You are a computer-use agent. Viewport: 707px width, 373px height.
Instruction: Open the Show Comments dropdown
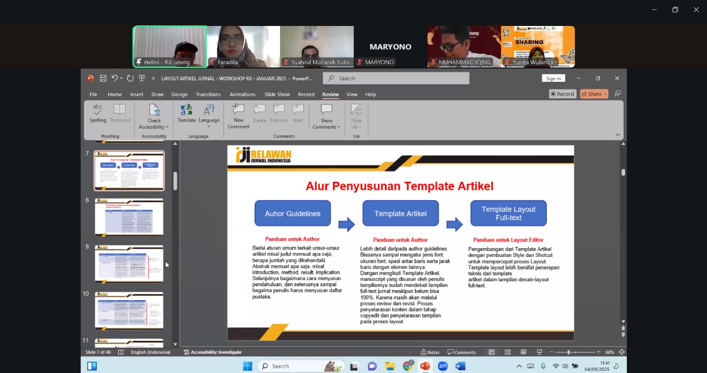(326, 127)
